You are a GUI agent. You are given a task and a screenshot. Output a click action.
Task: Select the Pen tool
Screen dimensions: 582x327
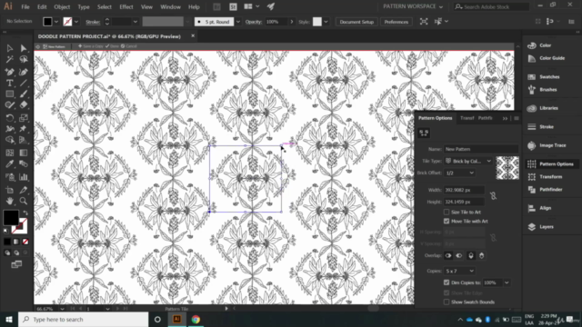[x=10, y=72]
